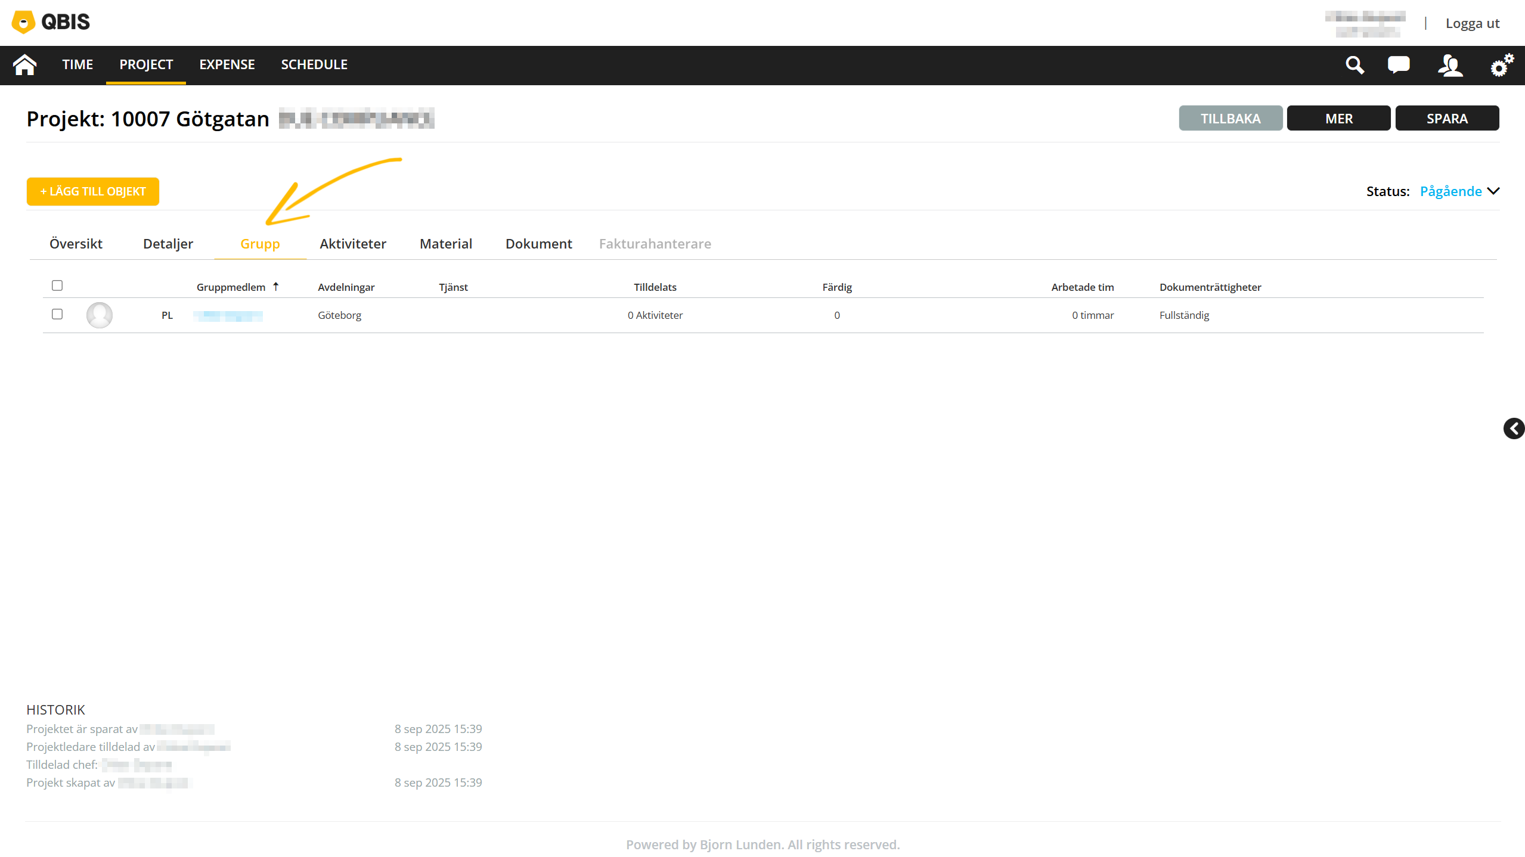Image resolution: width=1525 pixels, height=857 pixels.
Task: Click the group member avatar picture
Action: [100, 315]
